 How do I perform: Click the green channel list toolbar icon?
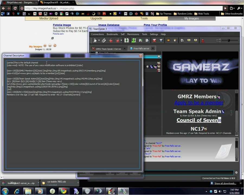click(140, 41)
